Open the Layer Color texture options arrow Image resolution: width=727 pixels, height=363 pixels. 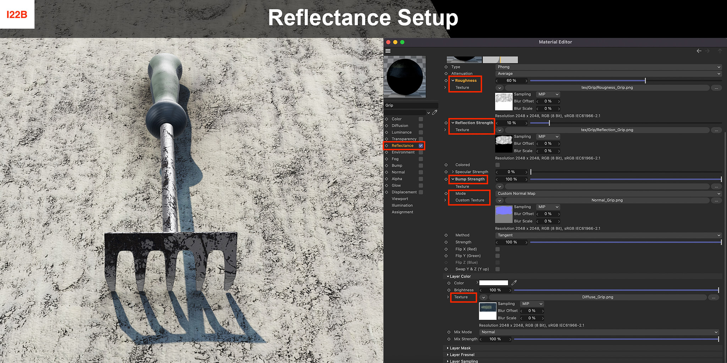click(483, 297)
